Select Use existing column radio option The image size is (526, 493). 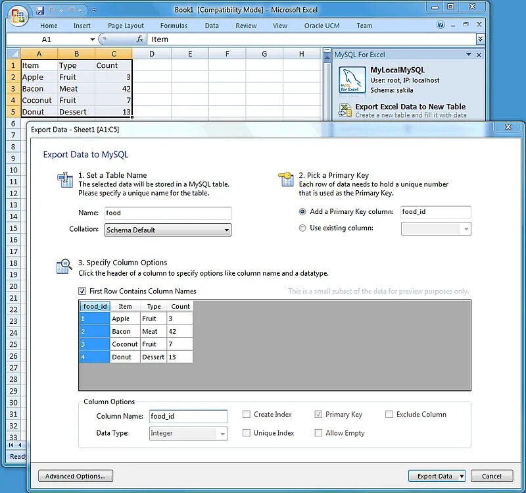click(302, 228)
